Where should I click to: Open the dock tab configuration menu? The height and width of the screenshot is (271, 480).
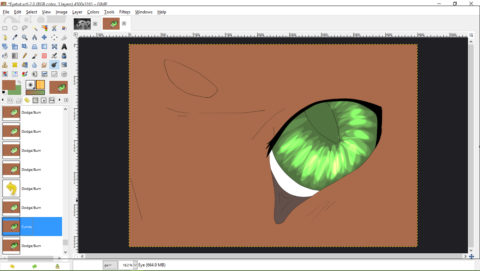[x=66, y=100]
